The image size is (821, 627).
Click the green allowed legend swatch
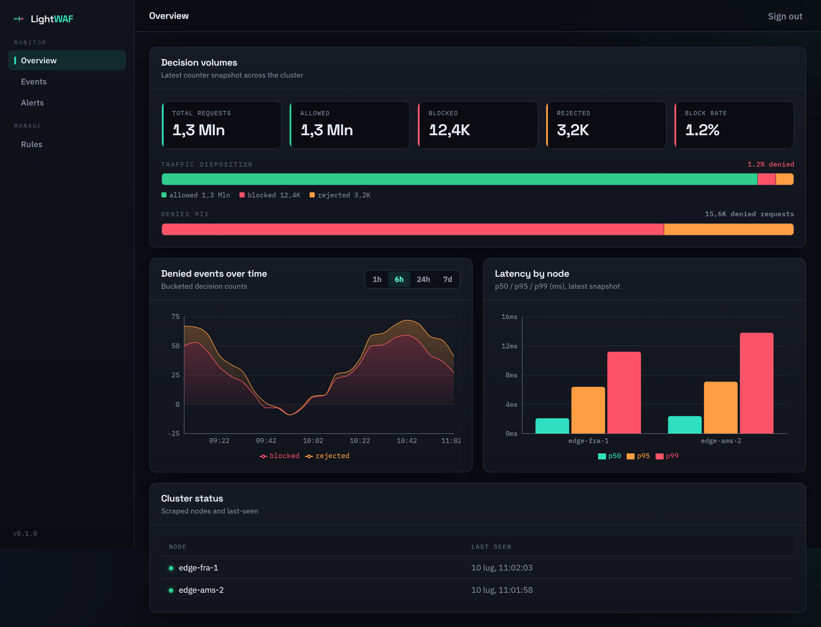[x=164, y=195]
